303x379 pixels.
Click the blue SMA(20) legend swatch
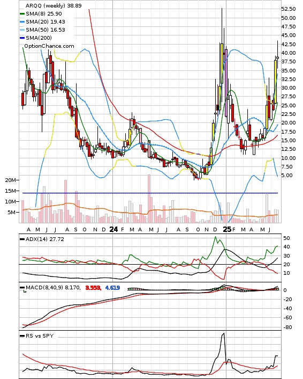click(22, 22)
